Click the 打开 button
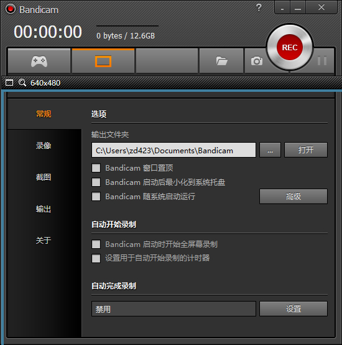 pos(306,150)
